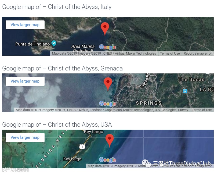Click the heading Google map of Christ of the Abyss, Italy
The image size is (218, 174).
click(57, 7)
